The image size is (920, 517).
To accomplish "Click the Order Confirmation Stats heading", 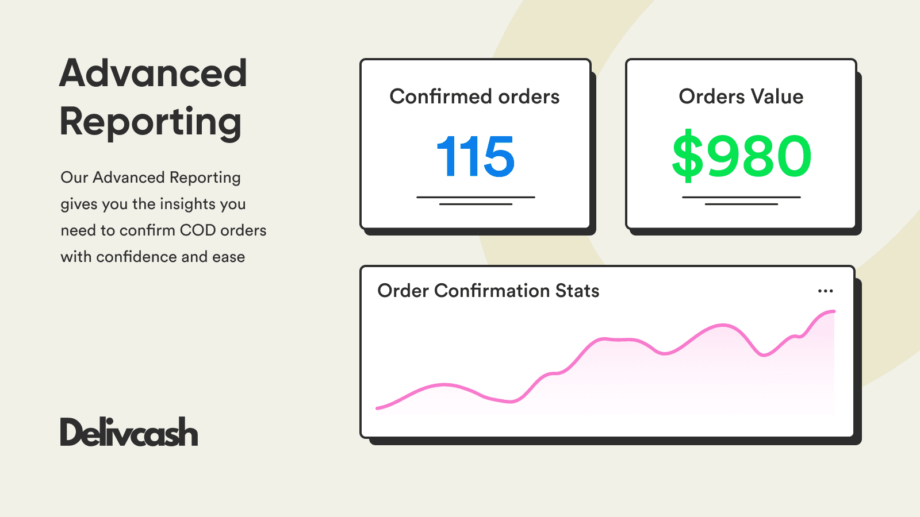I will tap(488, 291).
